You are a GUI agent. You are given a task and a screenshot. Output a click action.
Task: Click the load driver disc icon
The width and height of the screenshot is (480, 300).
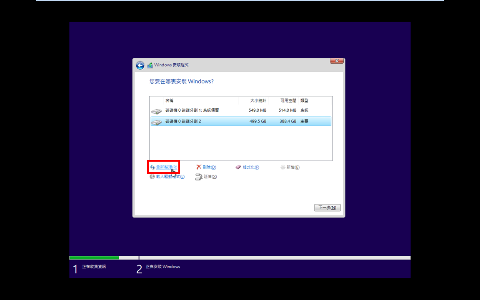152,177
